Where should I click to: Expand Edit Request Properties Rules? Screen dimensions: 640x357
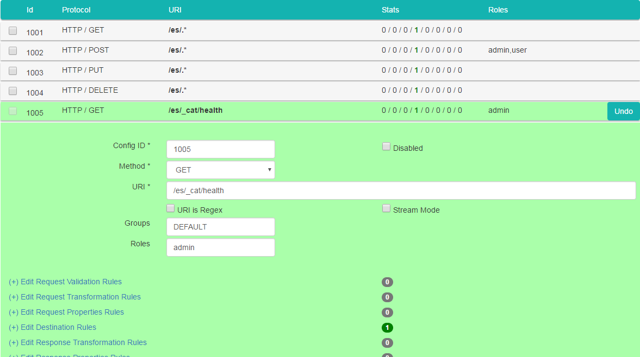point(66,312)
